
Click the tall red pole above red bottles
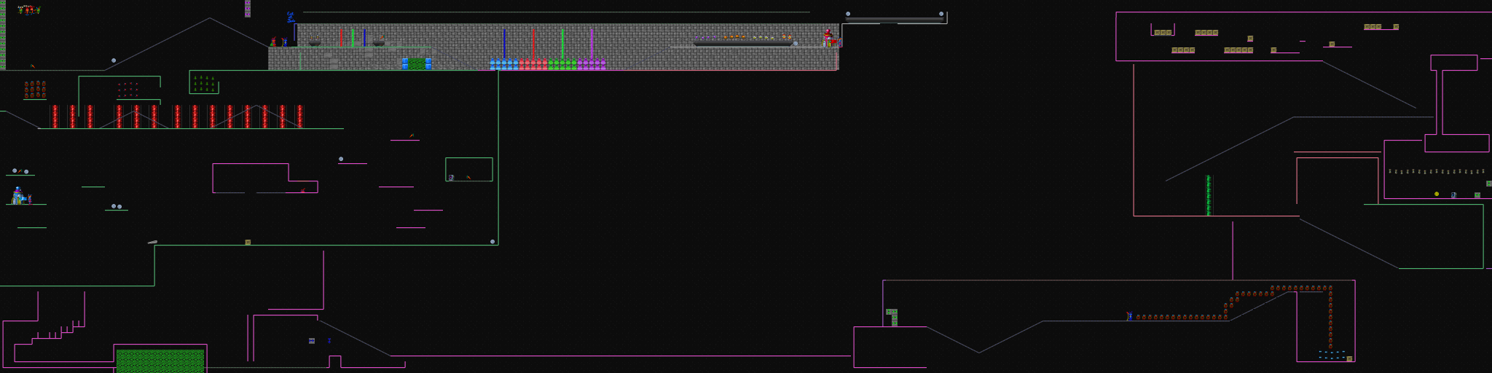533,44
